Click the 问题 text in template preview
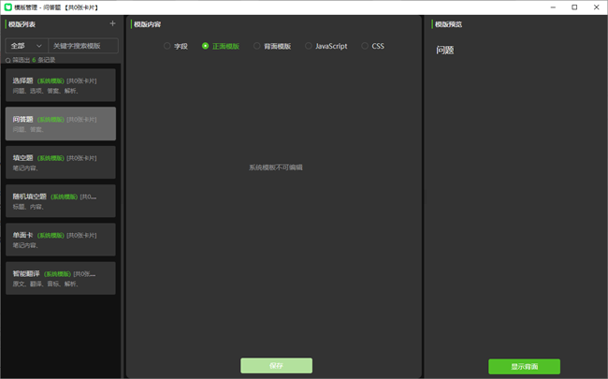 tap(445, 51)
